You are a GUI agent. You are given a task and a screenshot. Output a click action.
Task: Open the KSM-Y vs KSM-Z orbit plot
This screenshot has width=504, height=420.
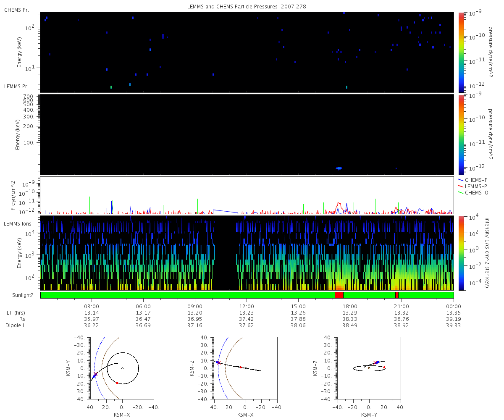(x=369, y=368)
